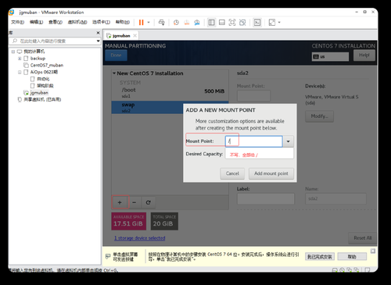Open the power options dropdown beside the pause icon
The width and height of the screenshot is (391, 285).
tap(149, 23)
